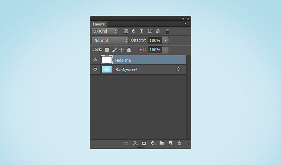
Task: Open the Fill slider dropdown arrow
Action: coord(166,50)
